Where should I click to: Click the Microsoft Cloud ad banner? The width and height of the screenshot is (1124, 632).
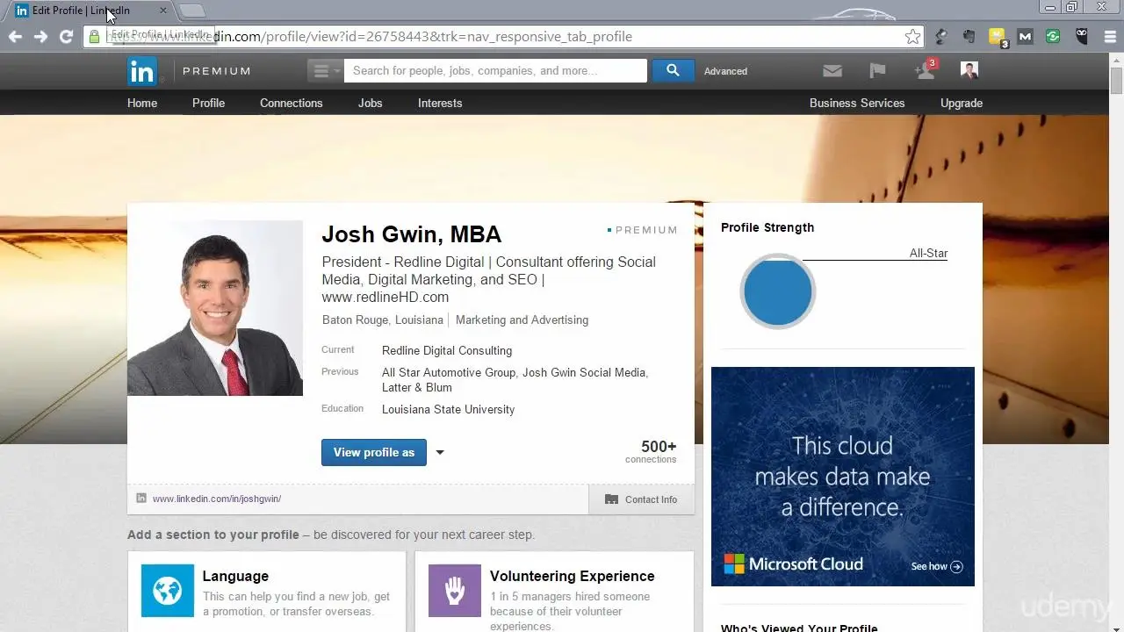coord(843,477)
